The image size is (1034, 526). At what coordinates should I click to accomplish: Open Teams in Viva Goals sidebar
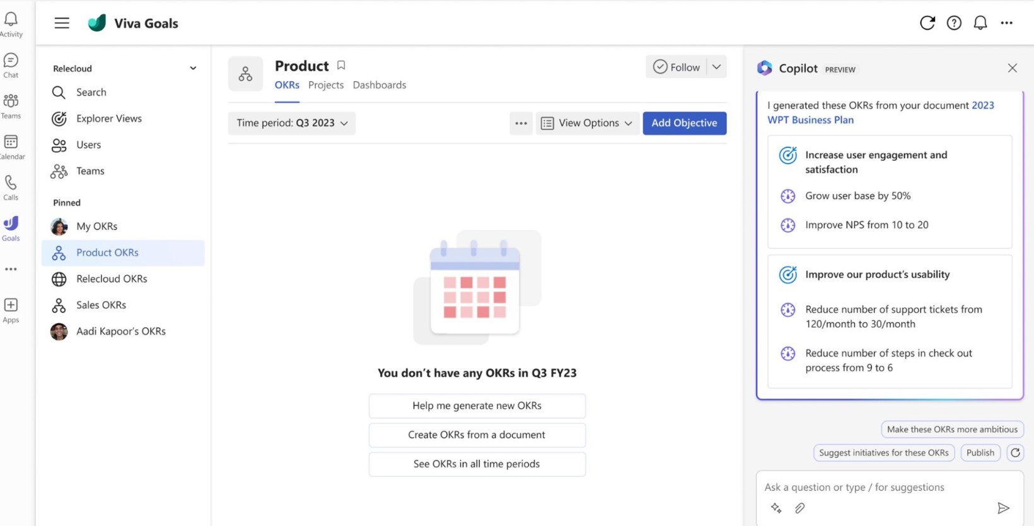(124, 171)
